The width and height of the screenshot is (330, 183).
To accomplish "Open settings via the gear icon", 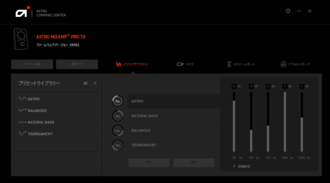I will point(288,11).
